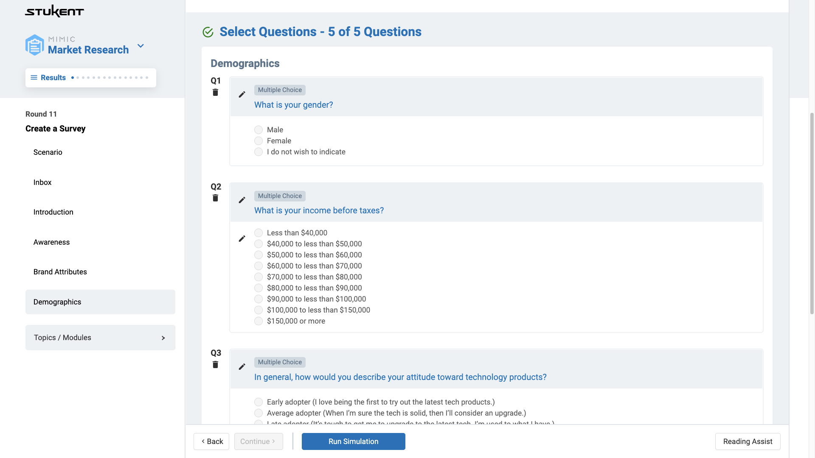
Task: Navigate to the Brand Attributes section
Action: 60,272
